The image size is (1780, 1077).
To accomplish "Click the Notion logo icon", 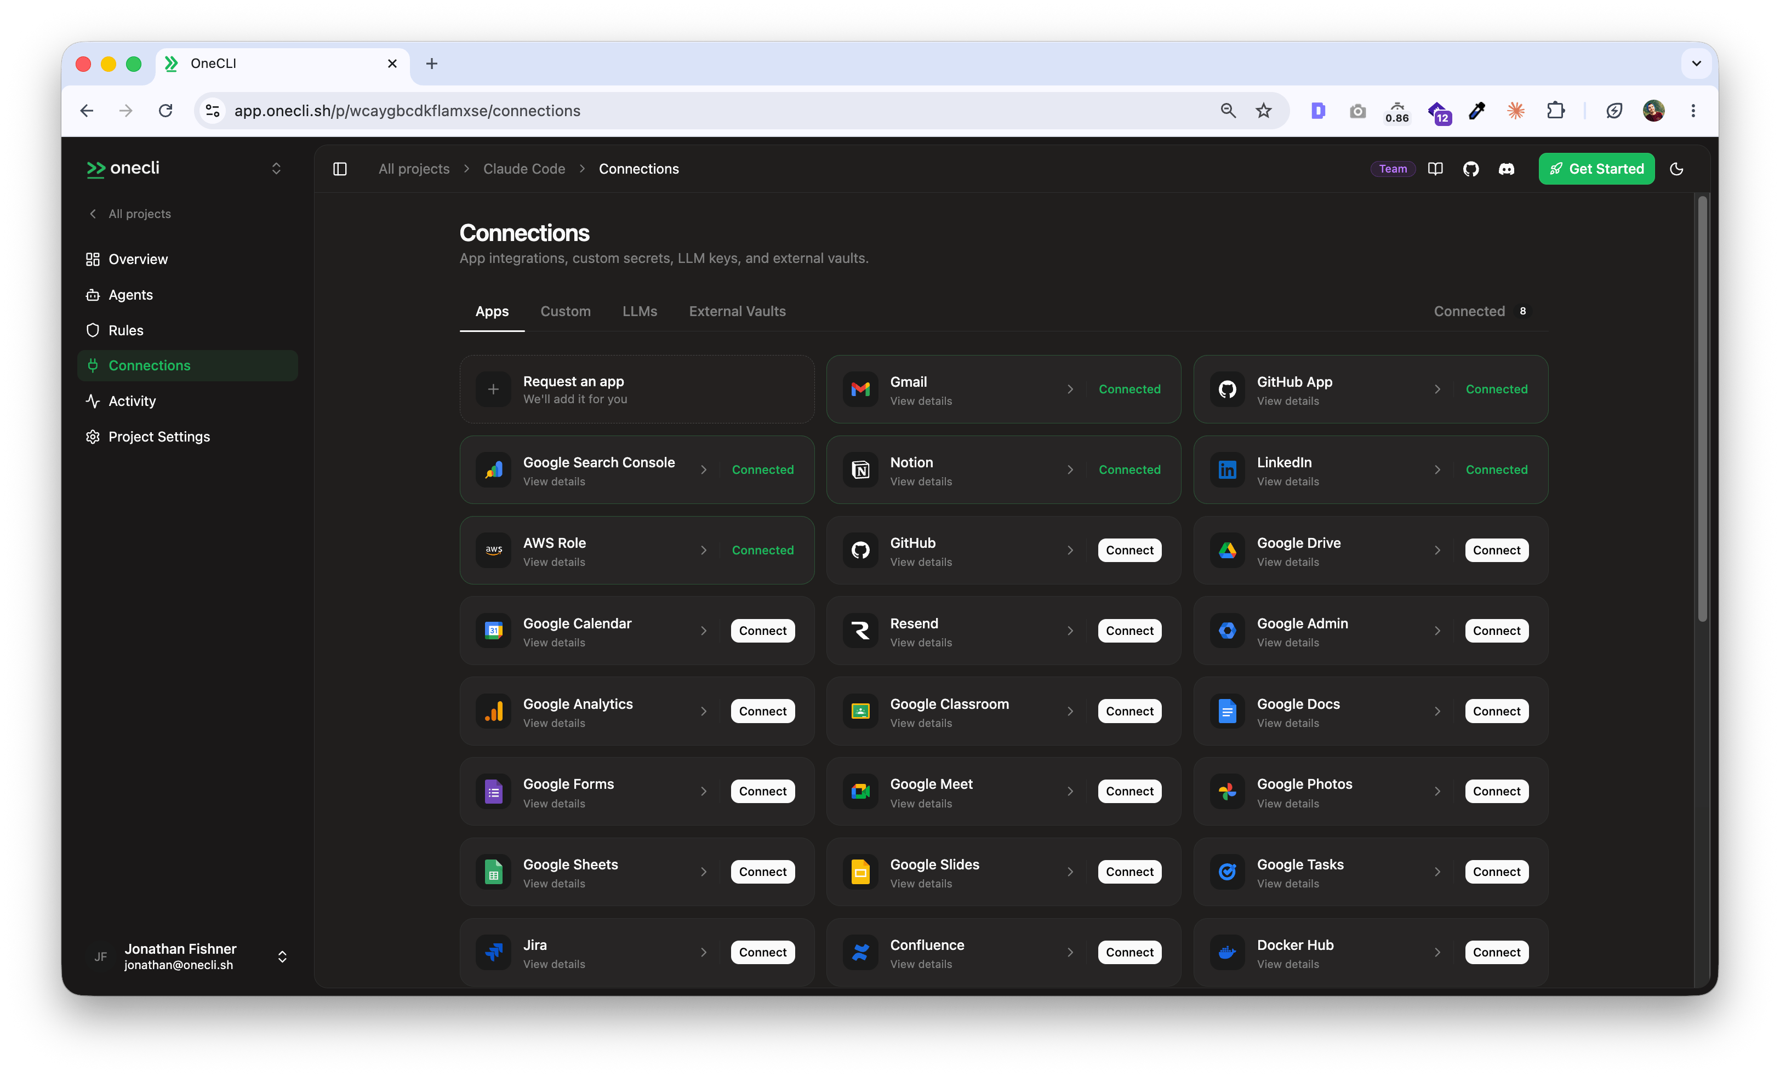I will click(x=860, y=469).
